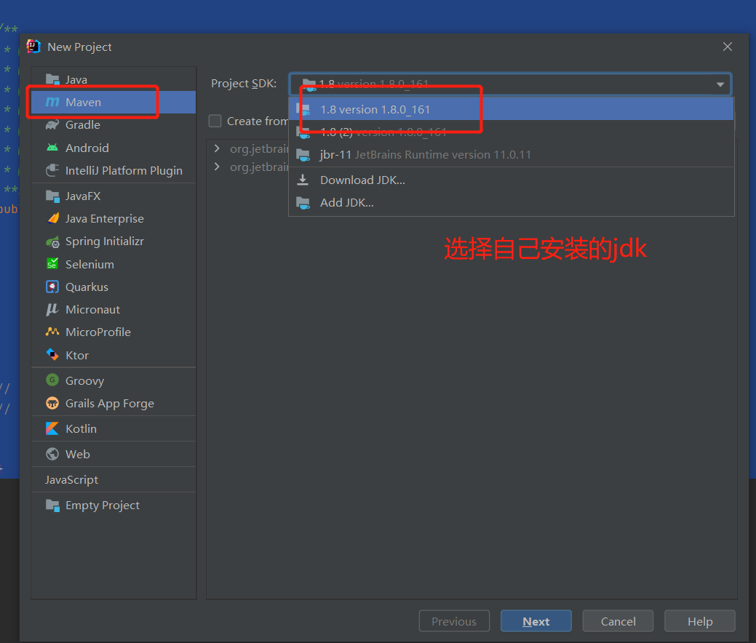Screen dimensions: 756x643
Task: Select Download JDK... option
Action: (511, 180)
